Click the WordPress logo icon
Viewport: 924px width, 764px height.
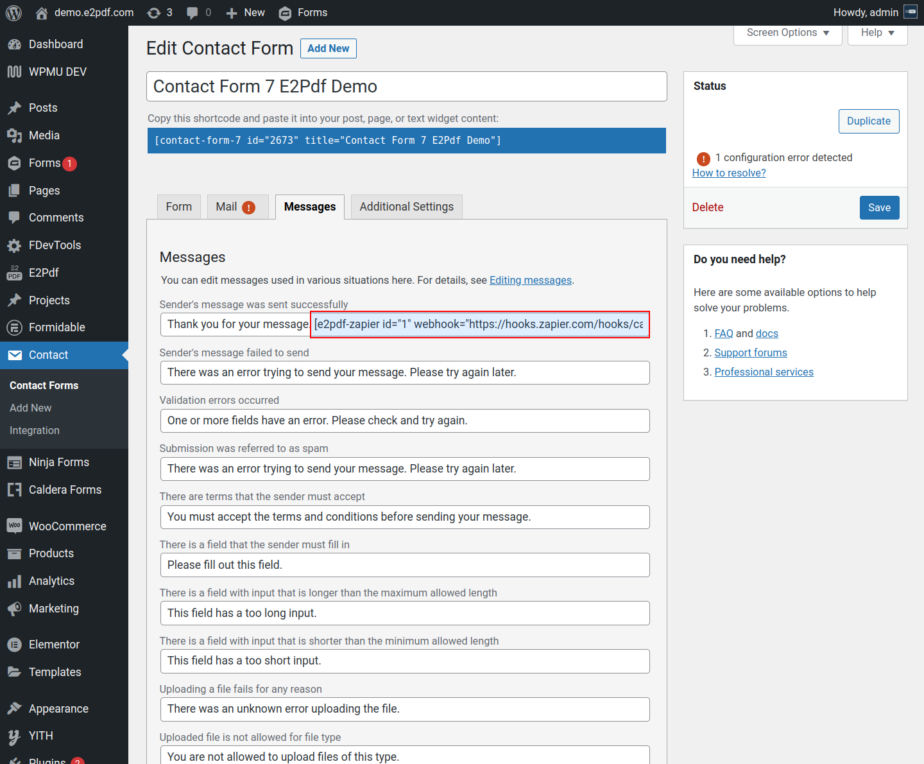[13, 13]
